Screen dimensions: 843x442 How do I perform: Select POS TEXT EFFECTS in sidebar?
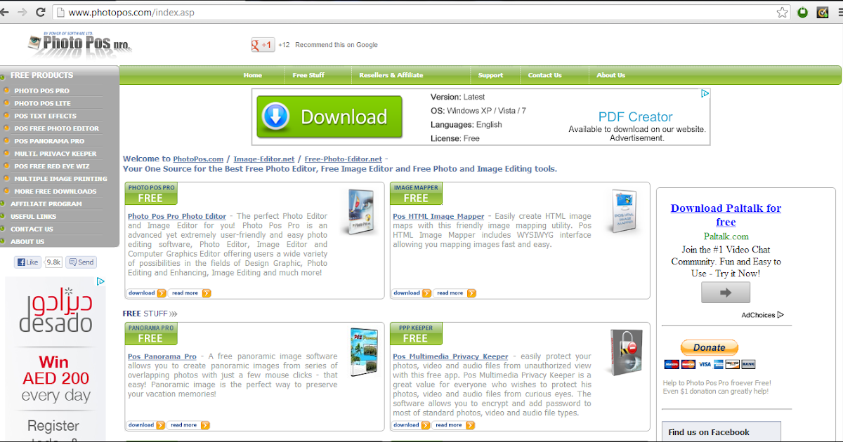tap(46, 116)
